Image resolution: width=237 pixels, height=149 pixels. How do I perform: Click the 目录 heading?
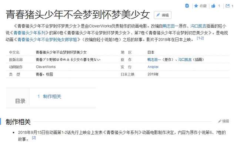pyautogui.click(x=20, y=101)
